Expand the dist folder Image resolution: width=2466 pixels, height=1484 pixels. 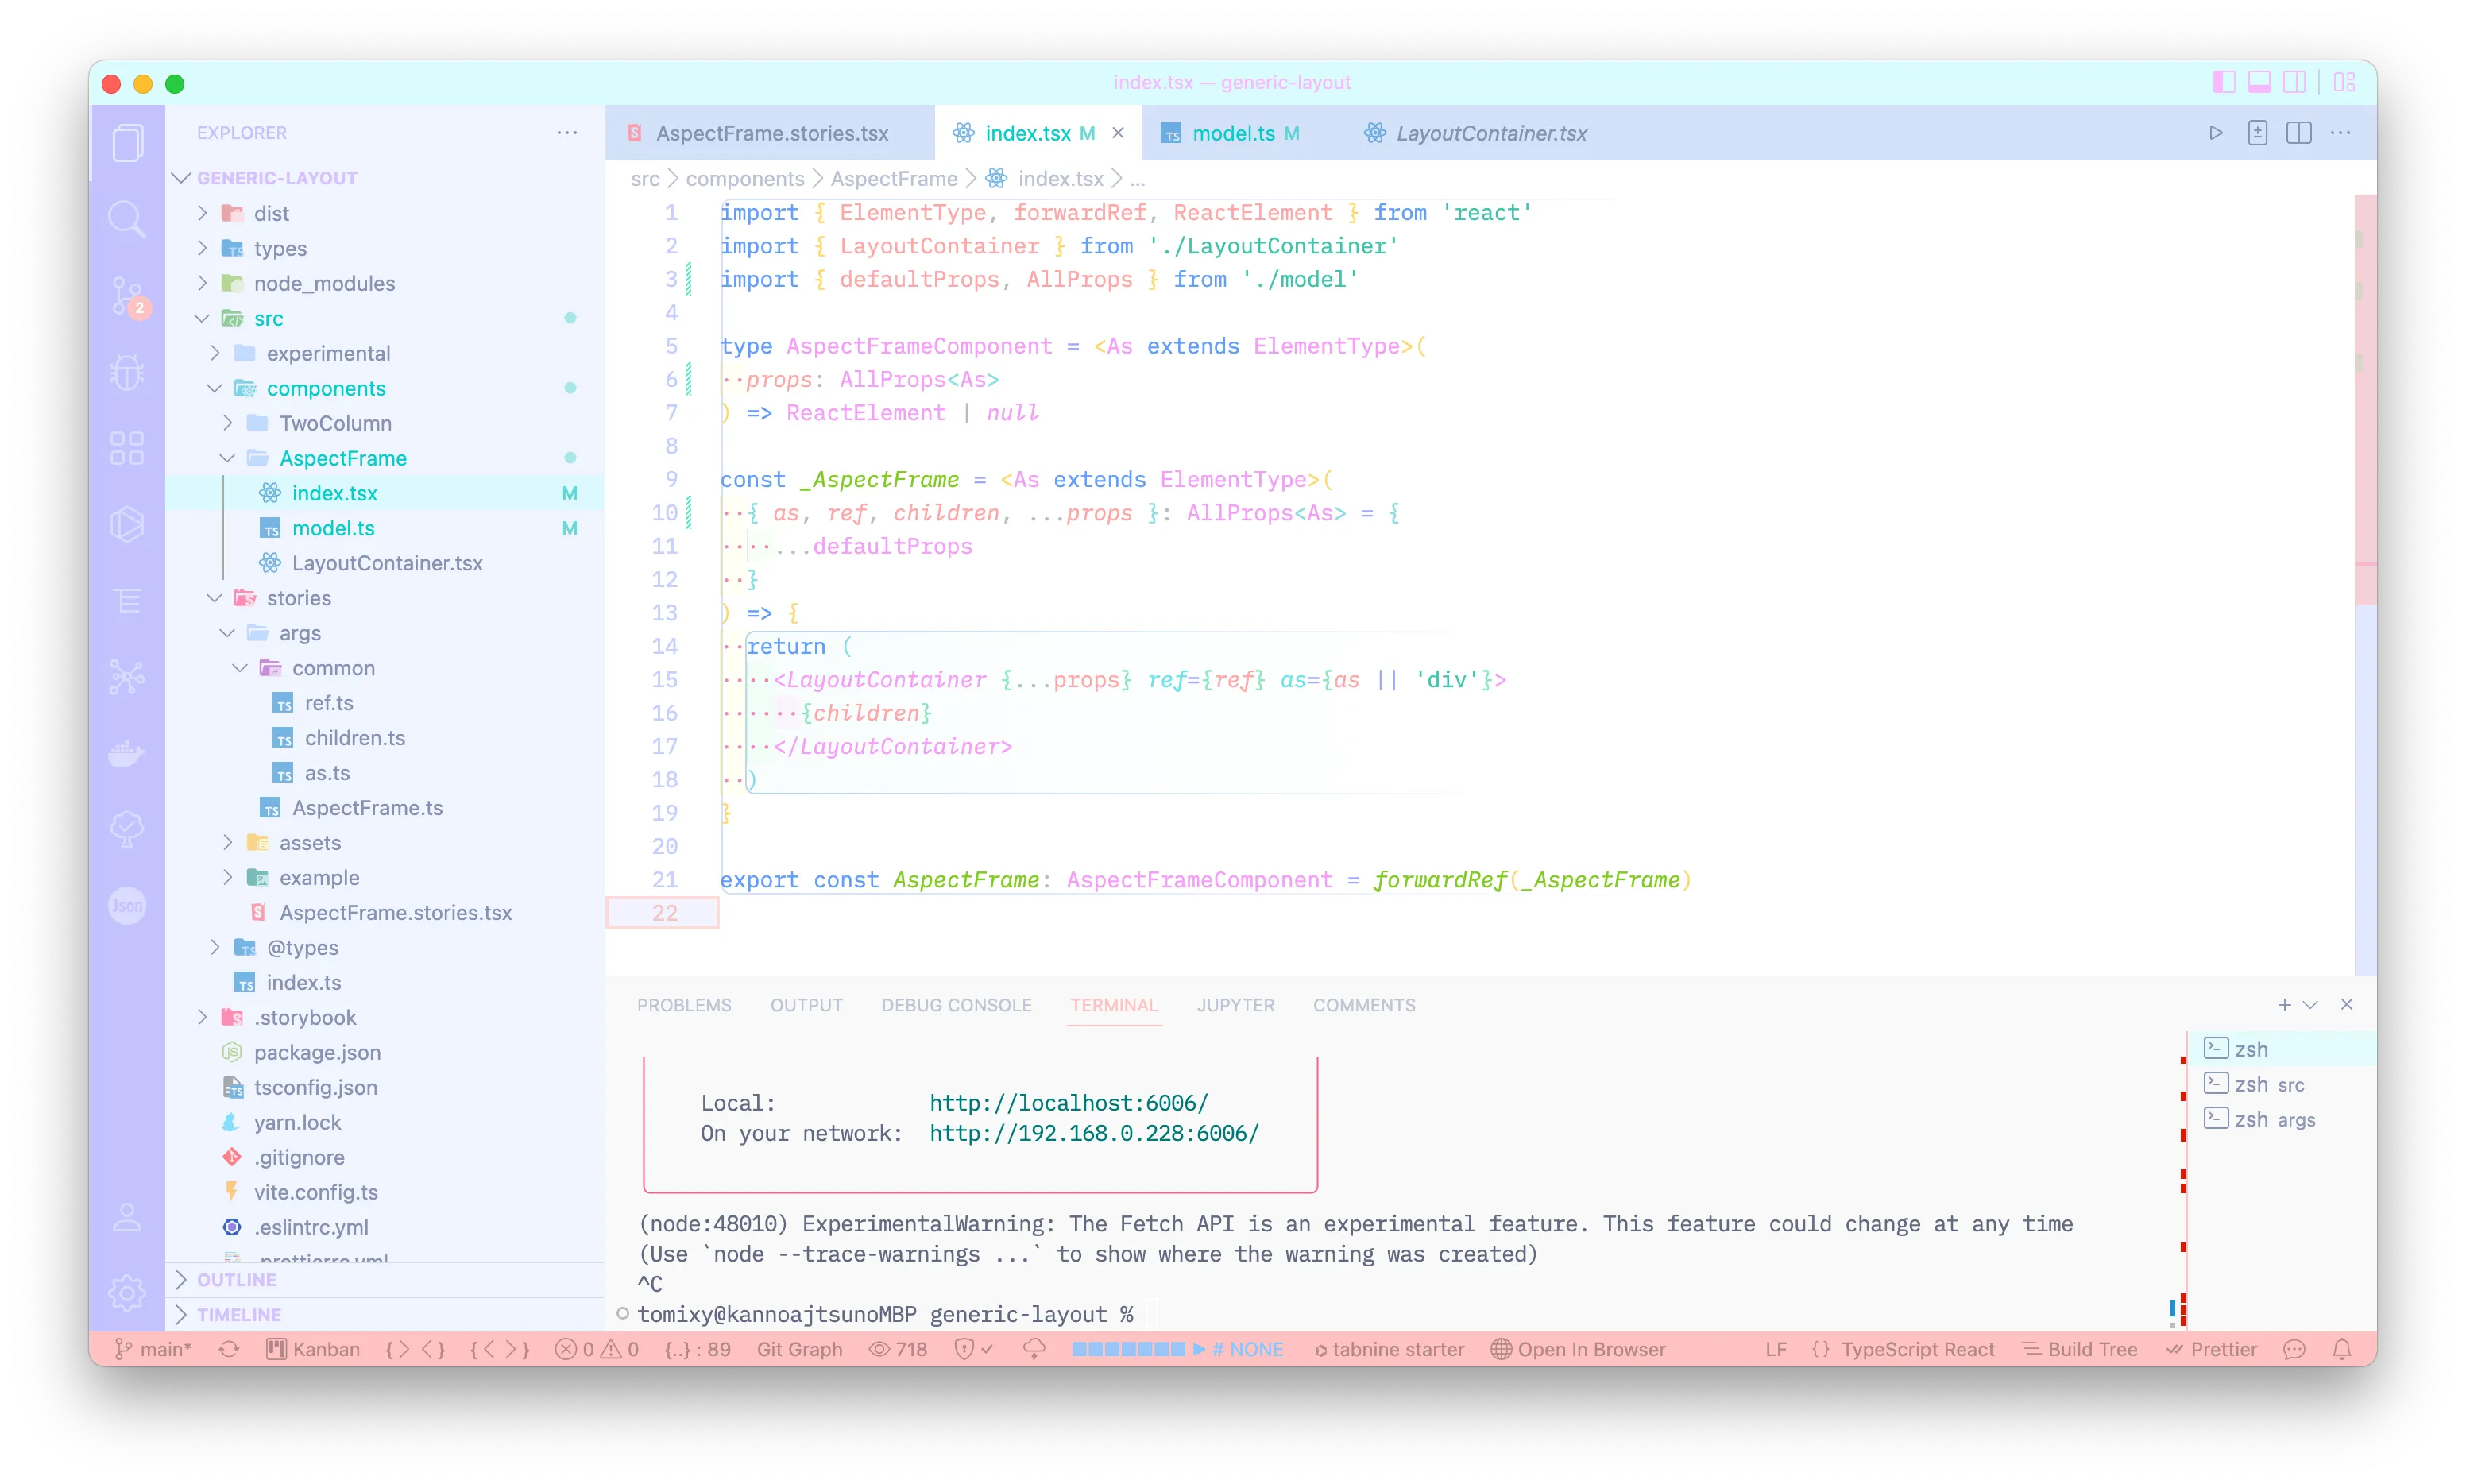[271, 213]
